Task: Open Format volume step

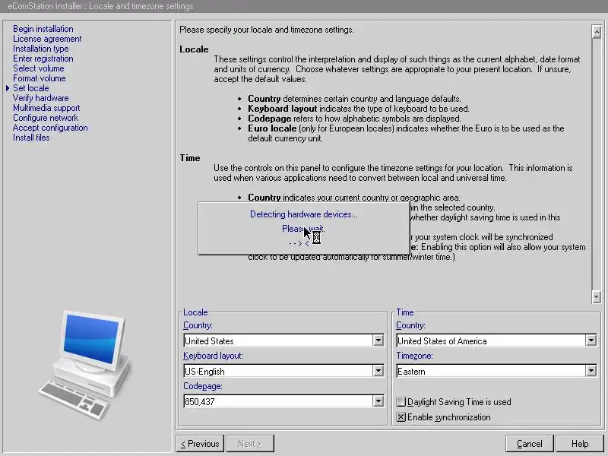Action: (x=40, y=78)
